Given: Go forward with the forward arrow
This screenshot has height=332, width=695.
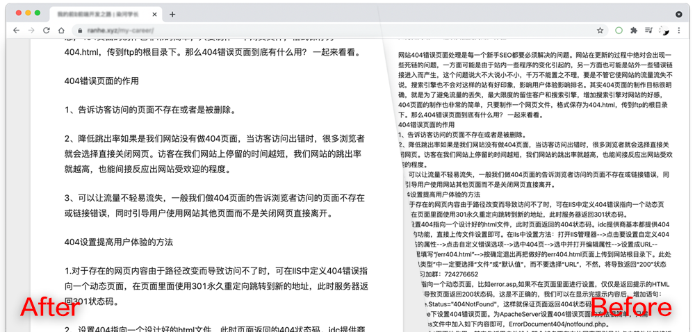Looking at the screenshot, I should click(31, 31).
